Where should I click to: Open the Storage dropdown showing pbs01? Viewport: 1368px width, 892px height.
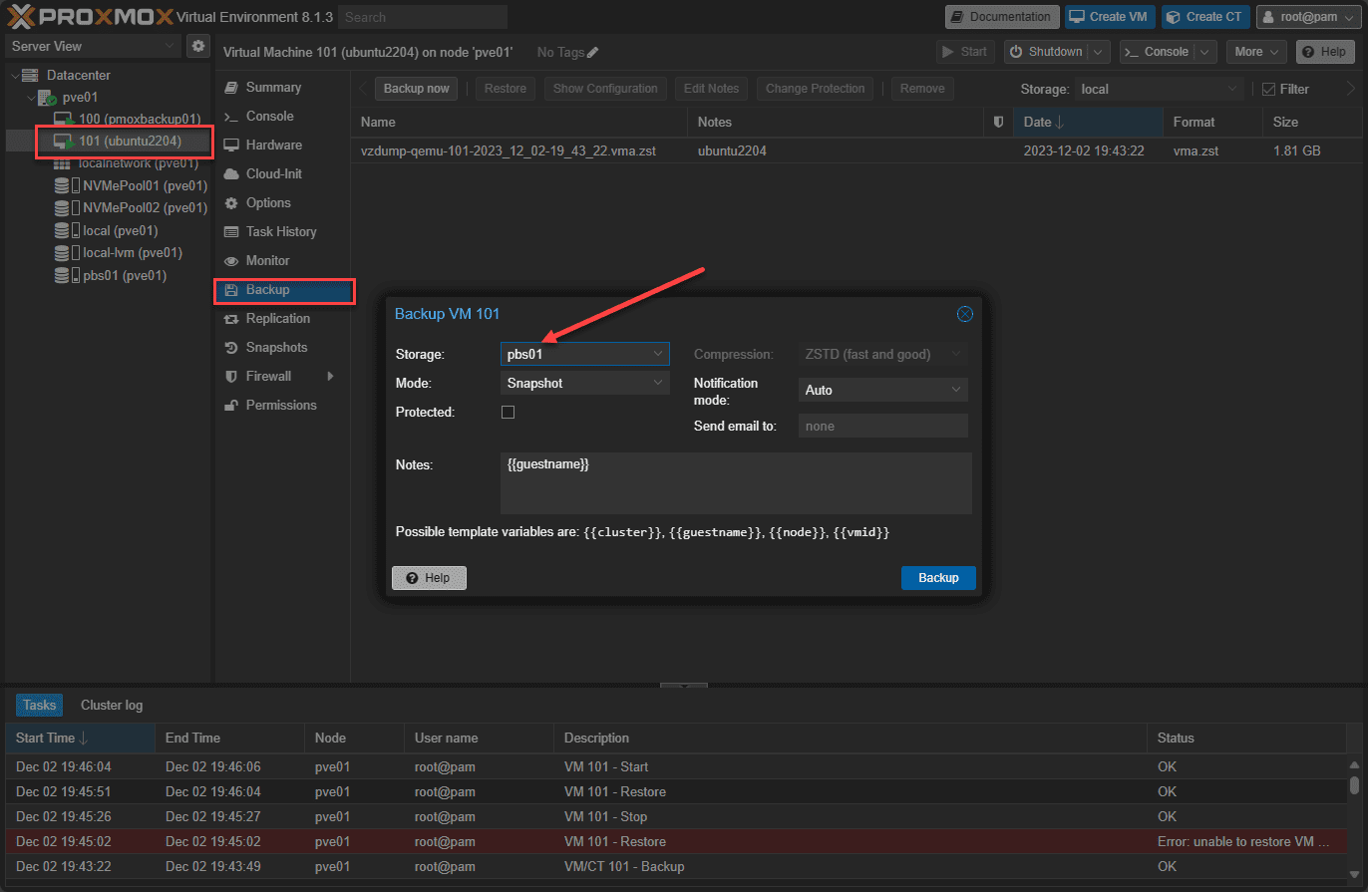click(x=584, y=354)
